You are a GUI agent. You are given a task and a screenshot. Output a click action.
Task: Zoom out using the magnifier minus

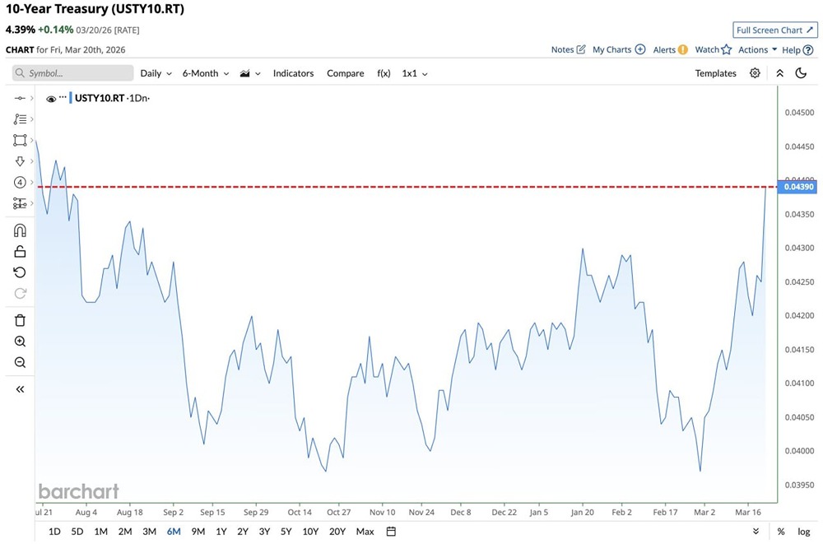pyautogui.click(x=21, y=363)
